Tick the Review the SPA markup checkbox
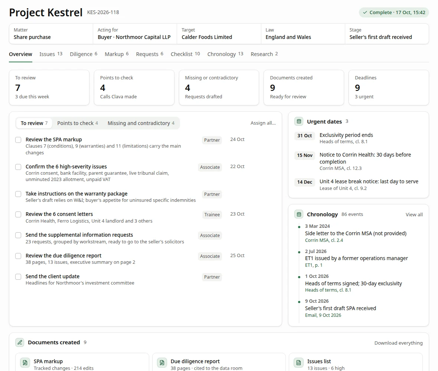The image size is (438, 371). (x=18, y=140)
